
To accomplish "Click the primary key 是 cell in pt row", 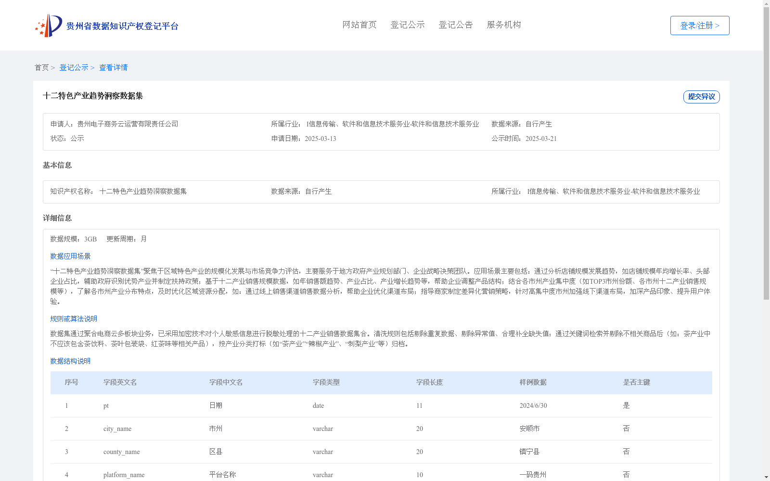I will coord(627,405).
